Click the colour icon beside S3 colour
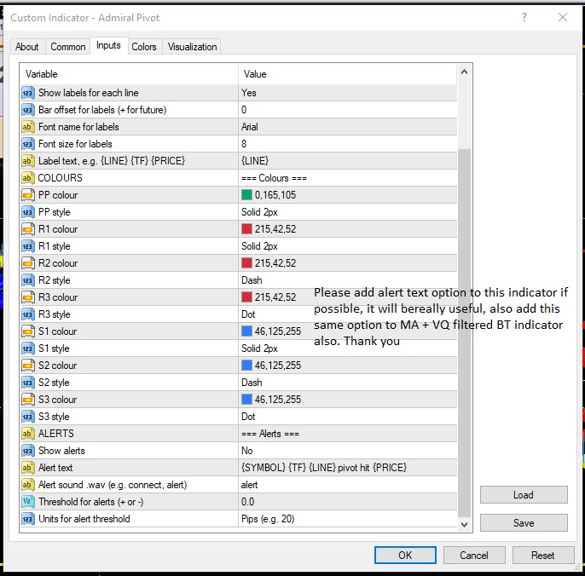The image size is (585, 576). 28,400
